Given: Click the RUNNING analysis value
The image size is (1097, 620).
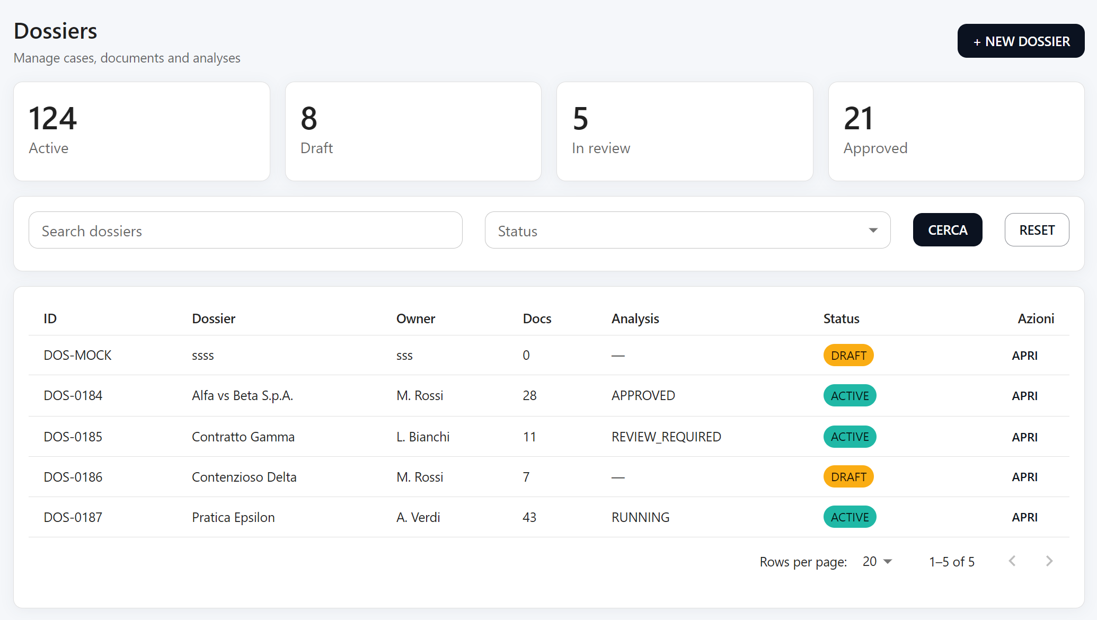Looking at the screenshot, I should pos(640,517).
